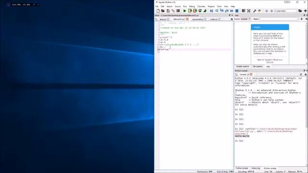Save the current file with the disk icon
The image size is (308, 173).
coord(168,11)
